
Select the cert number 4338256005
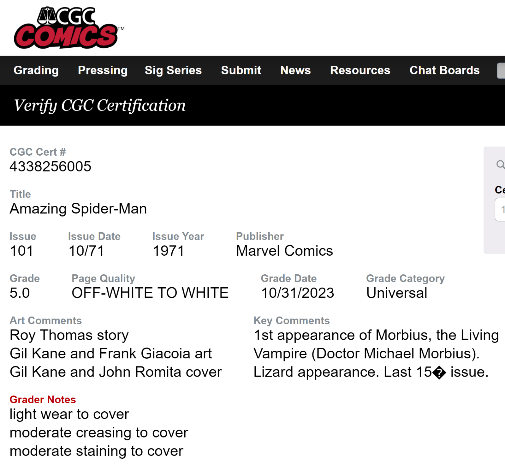50,166
